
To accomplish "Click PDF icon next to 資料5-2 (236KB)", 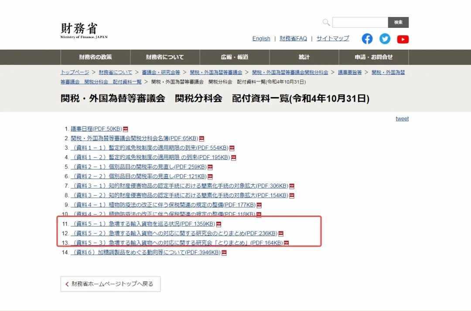I will point(281,233).
